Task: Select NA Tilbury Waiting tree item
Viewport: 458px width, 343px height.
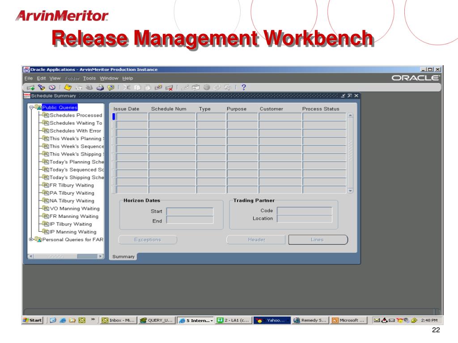Action: tap(72, 201)
